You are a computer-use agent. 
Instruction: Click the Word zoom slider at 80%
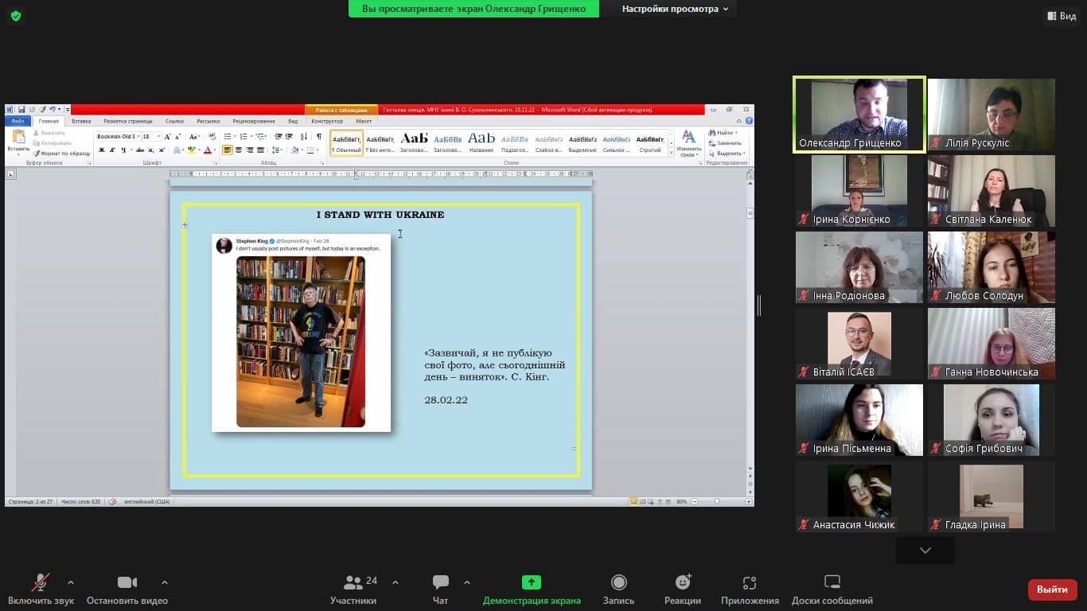(717, 502)
